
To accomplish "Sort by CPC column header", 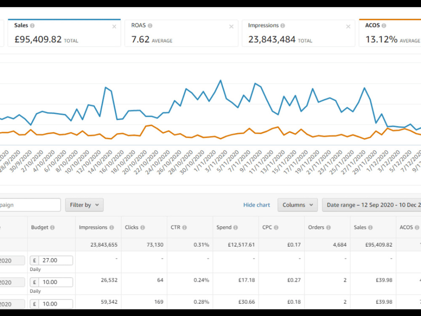I will [x=267, y=228].
